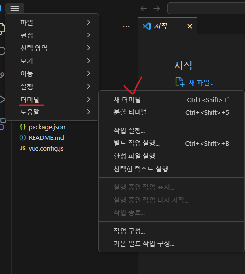
Task: Open Source Control icon in activity bar
Action: click(2, 75)
